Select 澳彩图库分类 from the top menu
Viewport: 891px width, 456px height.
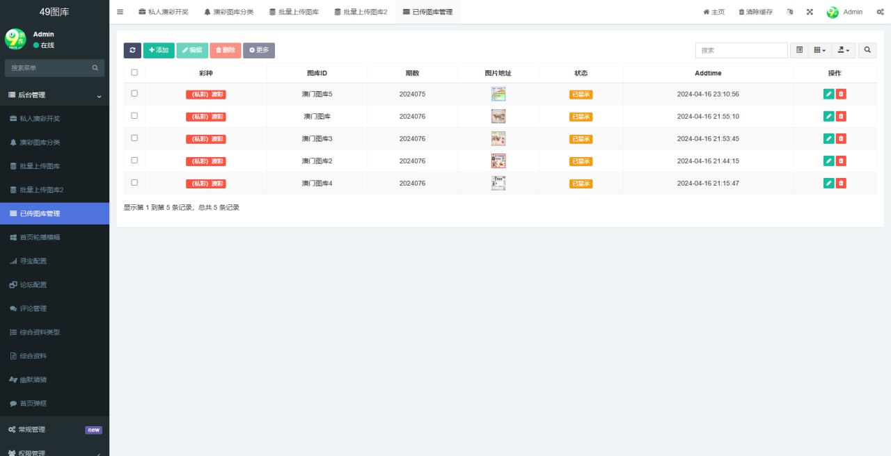pyautogui.click(x=228, y=12)
